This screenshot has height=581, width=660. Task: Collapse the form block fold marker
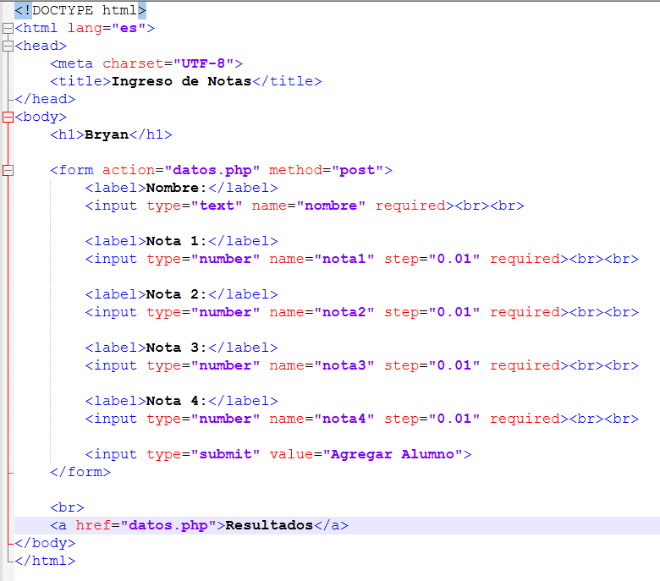[x=8, y=170]
